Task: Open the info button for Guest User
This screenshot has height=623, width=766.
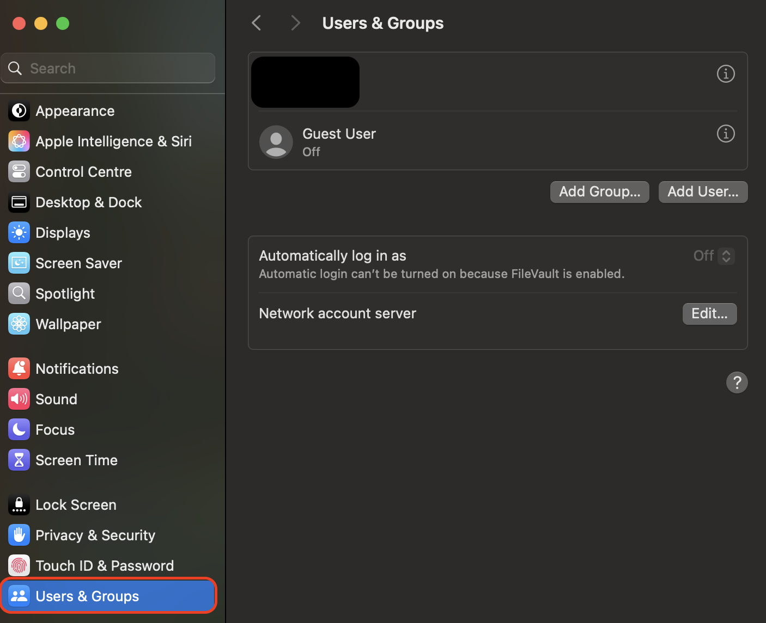Action: coord(726,133)
